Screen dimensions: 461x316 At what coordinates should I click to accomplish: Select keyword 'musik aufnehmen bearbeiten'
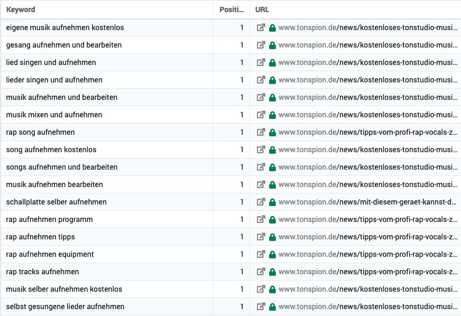click(x=54, y=184)
